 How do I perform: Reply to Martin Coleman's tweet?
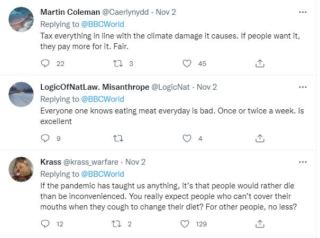tap(45, 63)
